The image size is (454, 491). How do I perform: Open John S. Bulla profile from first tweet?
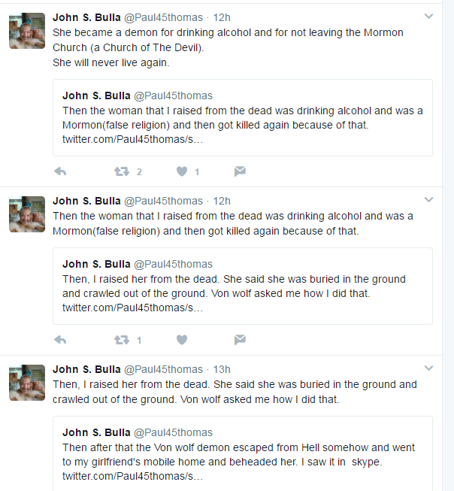coord(86,17)
